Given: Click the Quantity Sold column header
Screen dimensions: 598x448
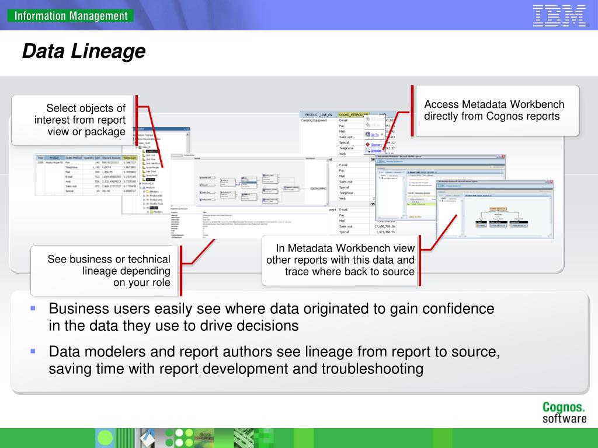Looking at the screenshot, I should pos(92,157).
